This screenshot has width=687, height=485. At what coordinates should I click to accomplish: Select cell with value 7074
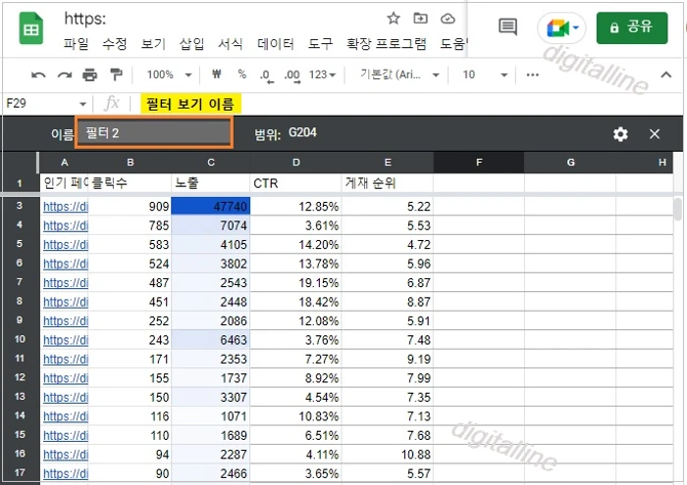pos(211,225)
